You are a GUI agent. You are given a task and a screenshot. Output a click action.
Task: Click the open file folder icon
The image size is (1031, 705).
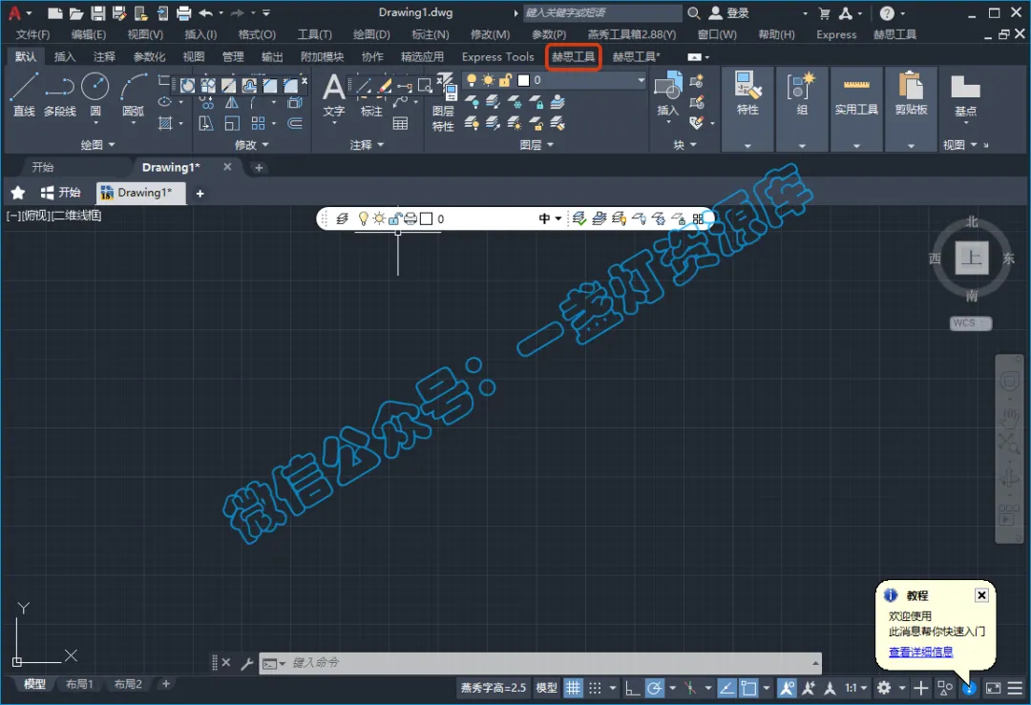pos(76,12)
